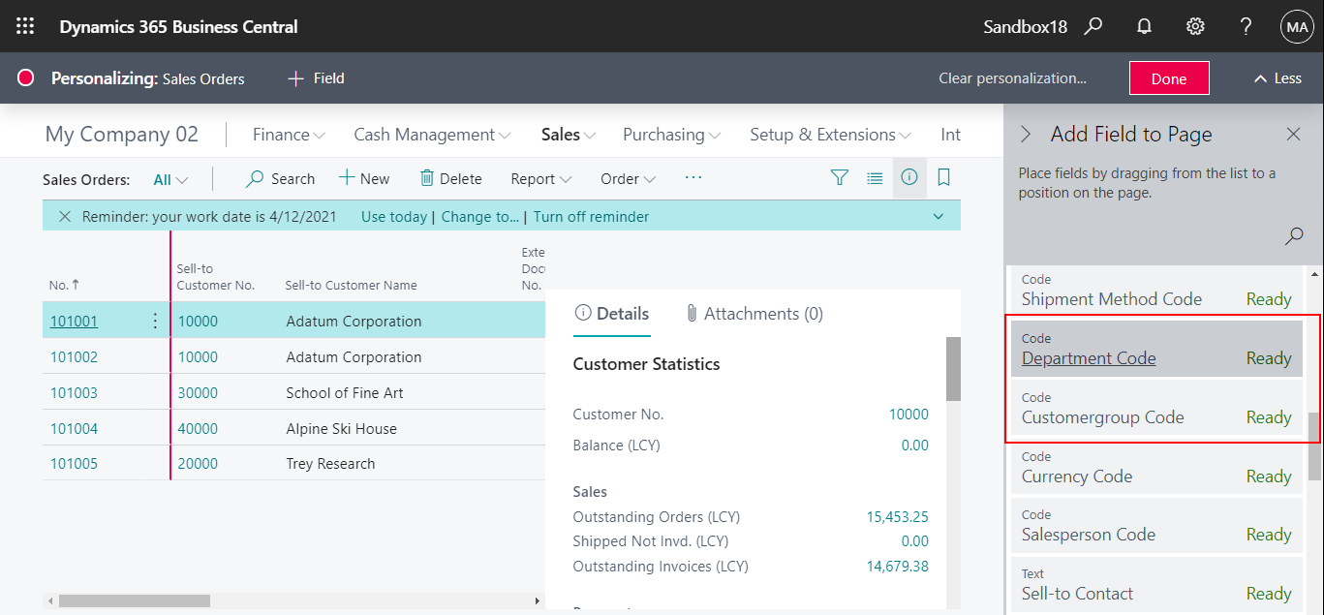Open the Sales Orders All filter dropdown
This screenshot has height=615, width=1324.
click(169, 178)
